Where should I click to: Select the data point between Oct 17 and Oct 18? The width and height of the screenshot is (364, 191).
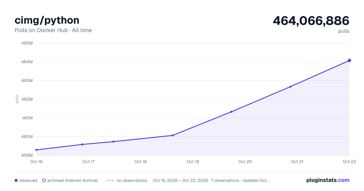click(x=113, y=142)
